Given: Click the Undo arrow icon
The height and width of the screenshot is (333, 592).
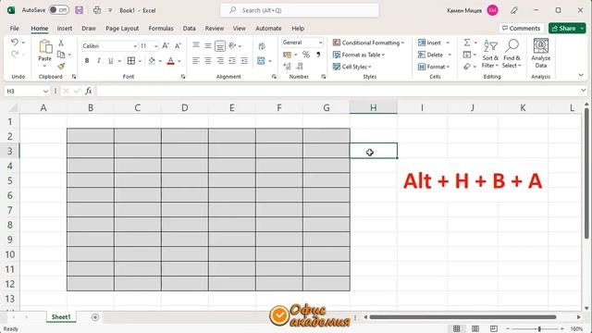Looking at the screenshot, I should tap(15, 43).
